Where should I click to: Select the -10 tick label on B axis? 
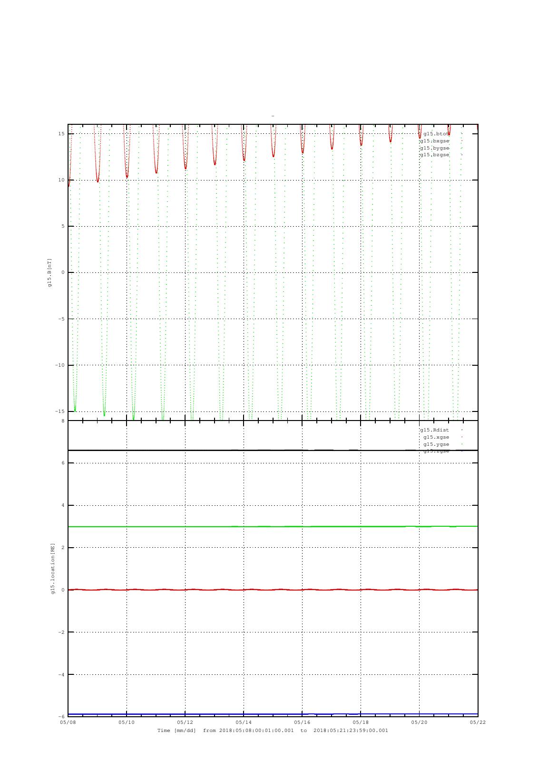click(x=59, y=365)
